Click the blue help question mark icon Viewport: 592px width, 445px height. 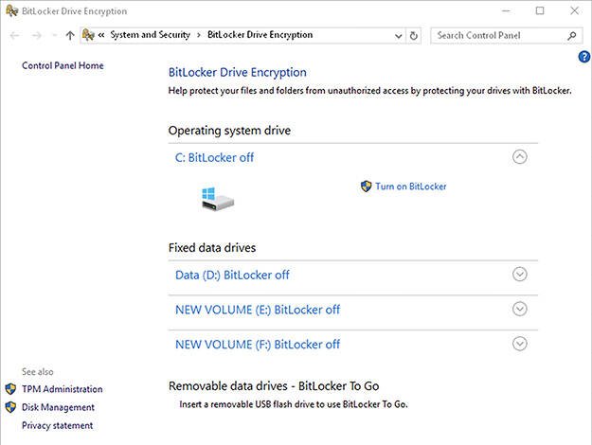pyautogui.click(x=584, y=57)
